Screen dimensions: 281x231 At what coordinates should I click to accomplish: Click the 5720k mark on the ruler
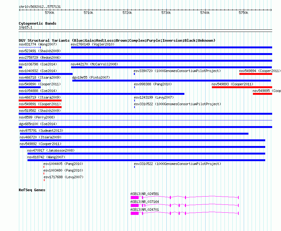(x=127, y=13)
